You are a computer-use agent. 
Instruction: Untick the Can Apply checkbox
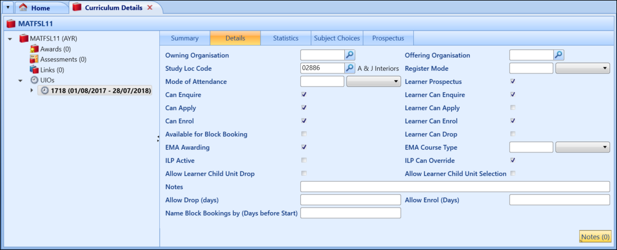(304, 107)
